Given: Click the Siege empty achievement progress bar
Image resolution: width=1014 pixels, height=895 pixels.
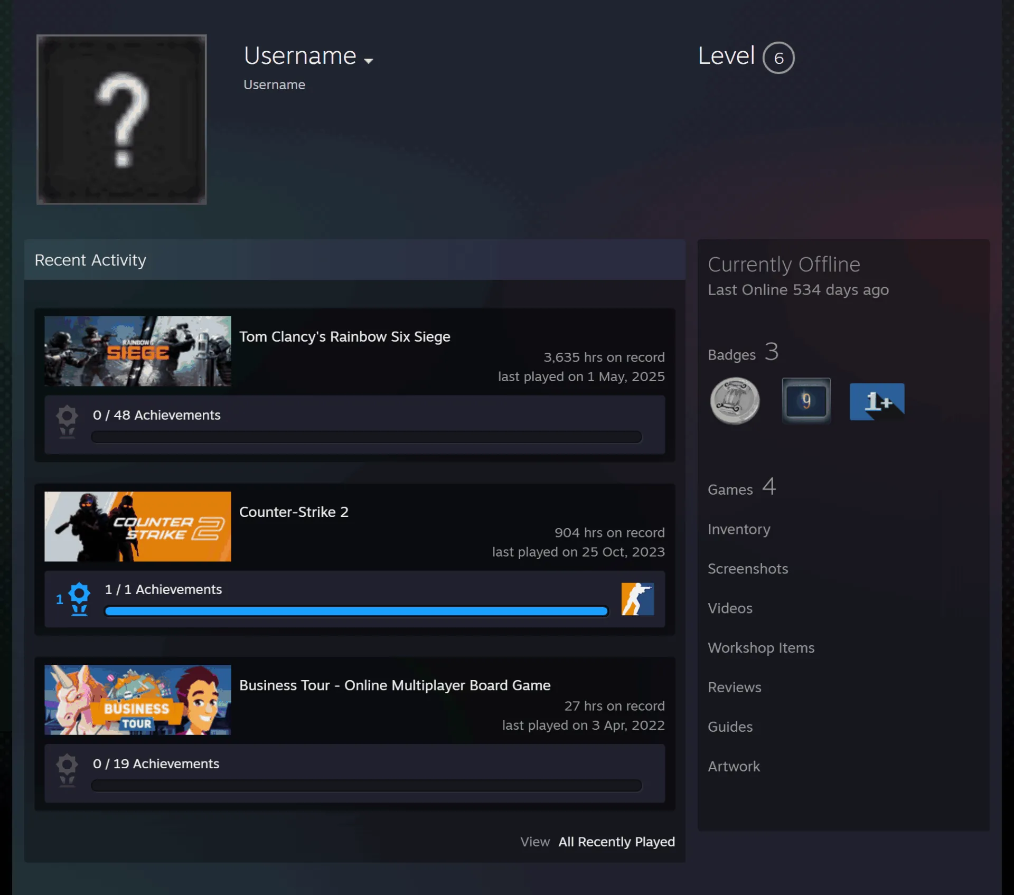Looking at the screenshot, I should click(367, 437).
